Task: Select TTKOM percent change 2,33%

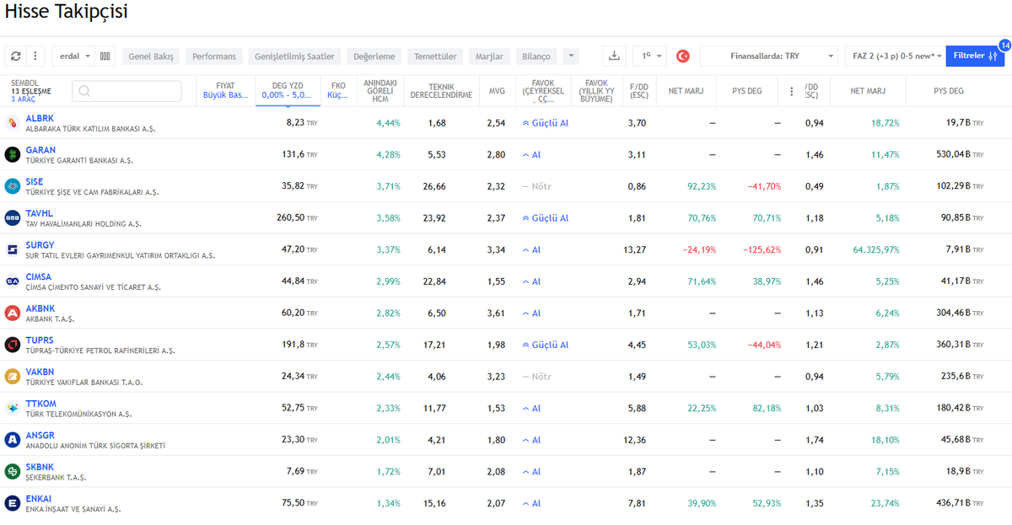Action: (388, 408)
